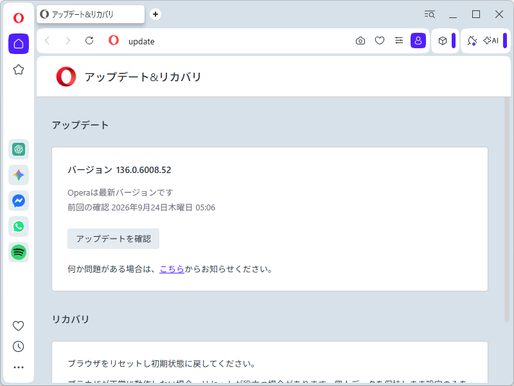Click the アップデート section heading
The height and width of the screenshot is (386, 514).
80,125
